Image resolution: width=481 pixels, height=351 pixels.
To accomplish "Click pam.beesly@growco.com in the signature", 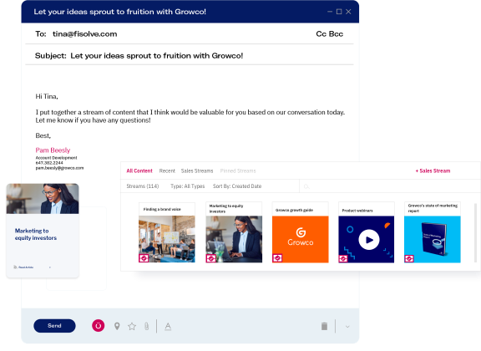I will click(x=59, y=168).
